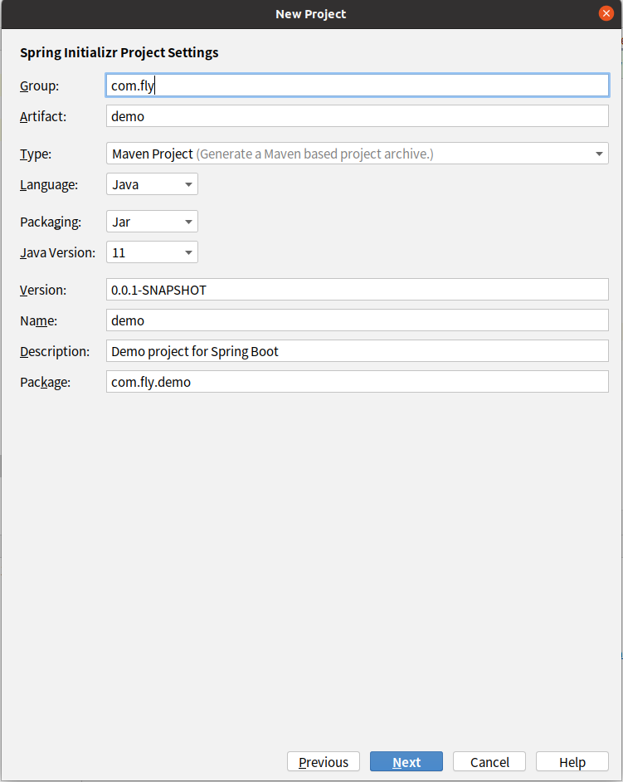
Task: Click the Version field with 0.0.1-SNAPSHOT
Action: click(x=358, y=289)
